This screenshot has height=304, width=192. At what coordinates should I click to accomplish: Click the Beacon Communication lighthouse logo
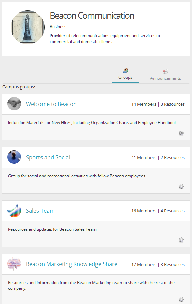coord(28,27)
